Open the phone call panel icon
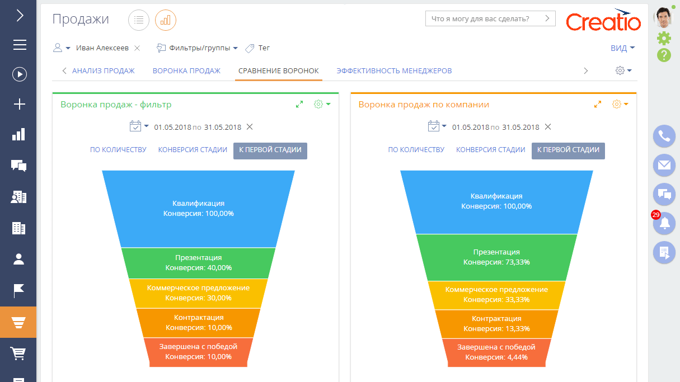This screenshot has width=680, height=382. (664, 136)
